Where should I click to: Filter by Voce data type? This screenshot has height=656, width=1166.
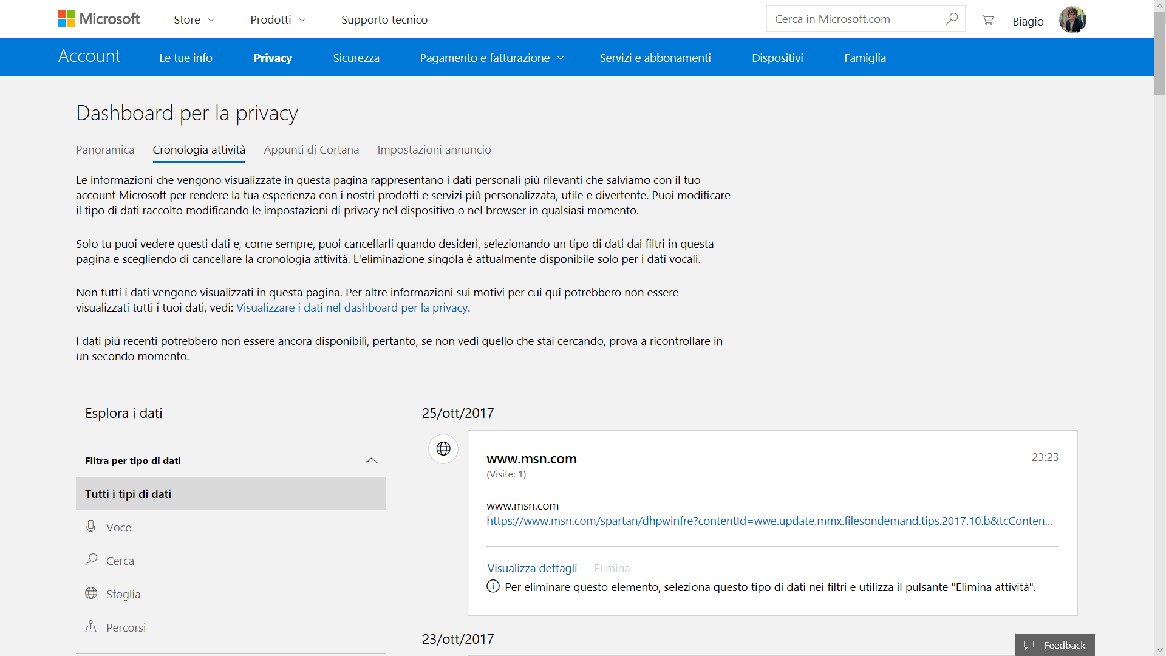(x=231, y=527)
